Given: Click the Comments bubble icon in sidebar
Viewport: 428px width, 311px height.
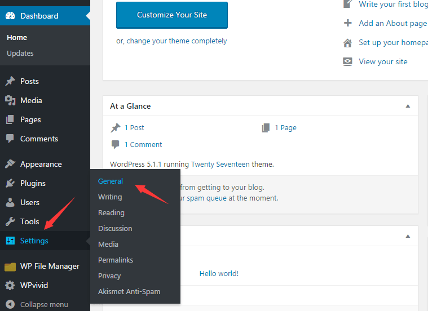Looking at the screenshot, I should pyautogui.click(x=10, y=139).
